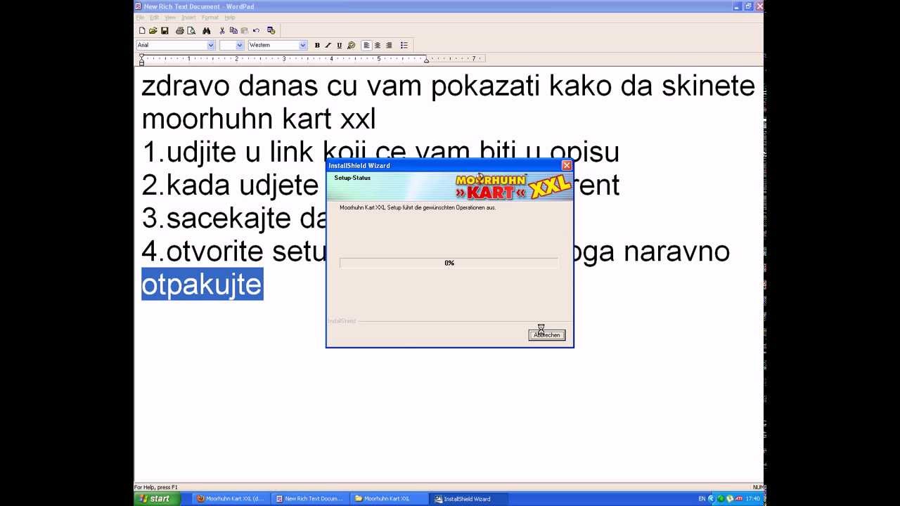Close the InstallShield Wizard dialog
Screen dimensions: 900x506
pyautogui.click(x=567, y=166)
